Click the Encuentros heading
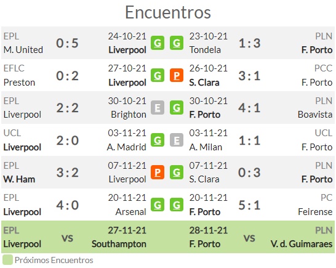Viewport: 336px width, 268px height. tap(168, 12)
